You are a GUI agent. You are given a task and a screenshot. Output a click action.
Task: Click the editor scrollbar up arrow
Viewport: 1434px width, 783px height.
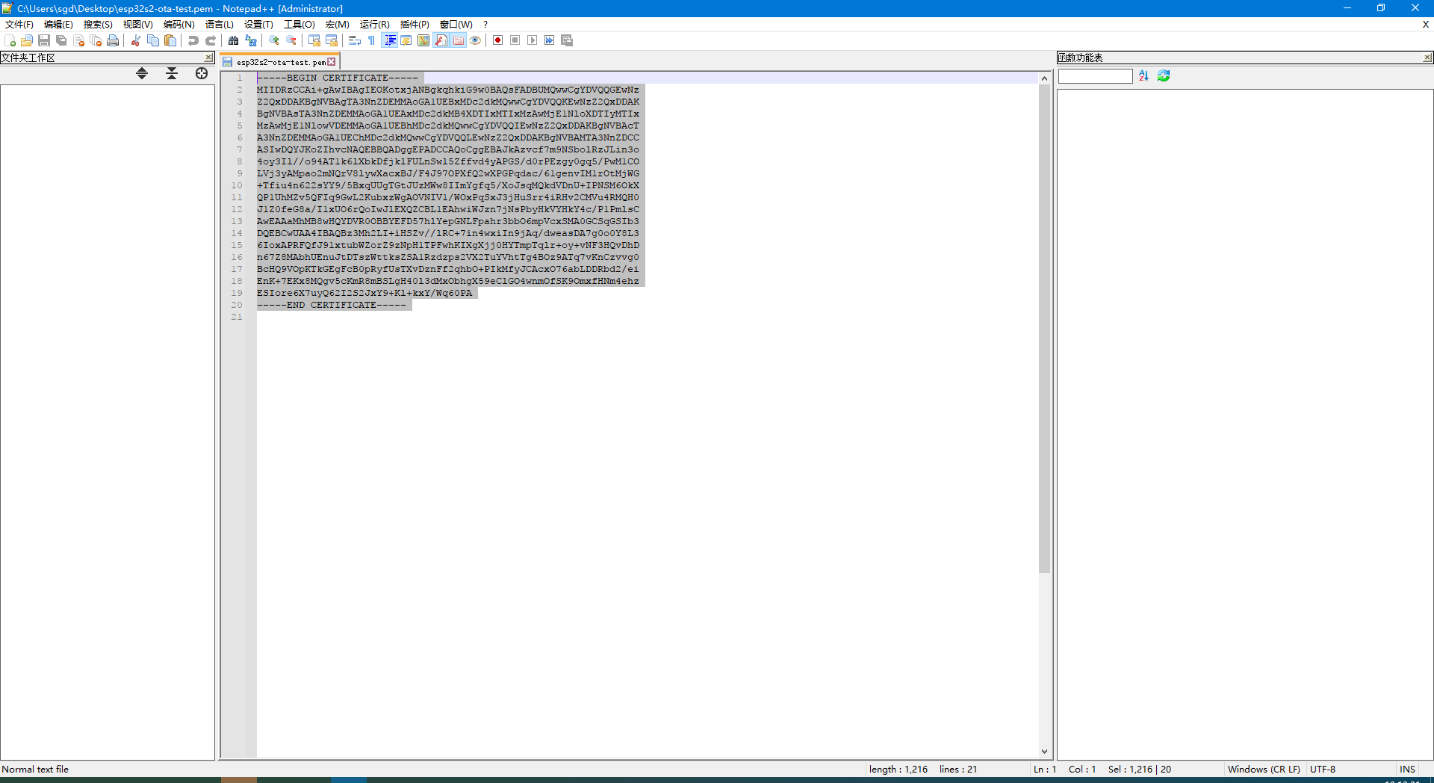(x=1044, y=78)
